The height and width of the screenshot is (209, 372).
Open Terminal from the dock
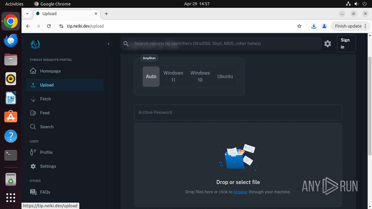pos(11,155)
